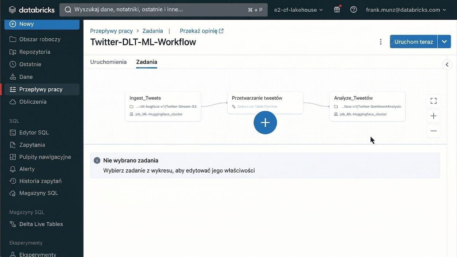Click the Twitter-DLT-ML-Workflow job title

point(143,42)
